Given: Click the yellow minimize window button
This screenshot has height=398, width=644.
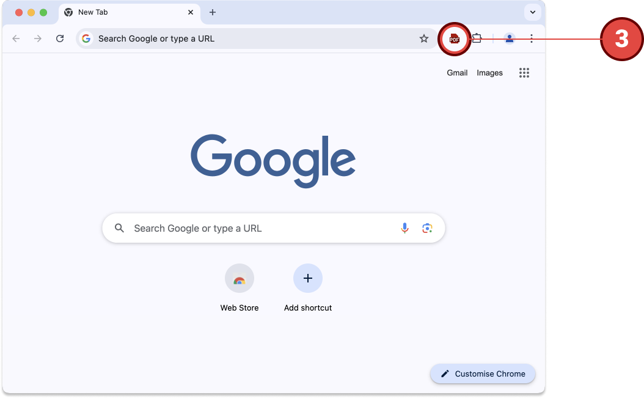Looking at the screenshot, I should [31, 12].
